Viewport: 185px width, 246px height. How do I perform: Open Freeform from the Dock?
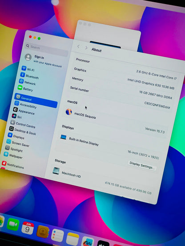[x=88, y=242]
